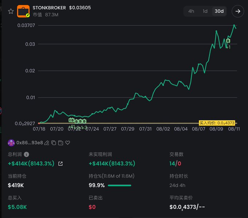Click trade count 14/0
Image resolution: width=248 pixels, height=218 pixels.
[x=175, y=163]
